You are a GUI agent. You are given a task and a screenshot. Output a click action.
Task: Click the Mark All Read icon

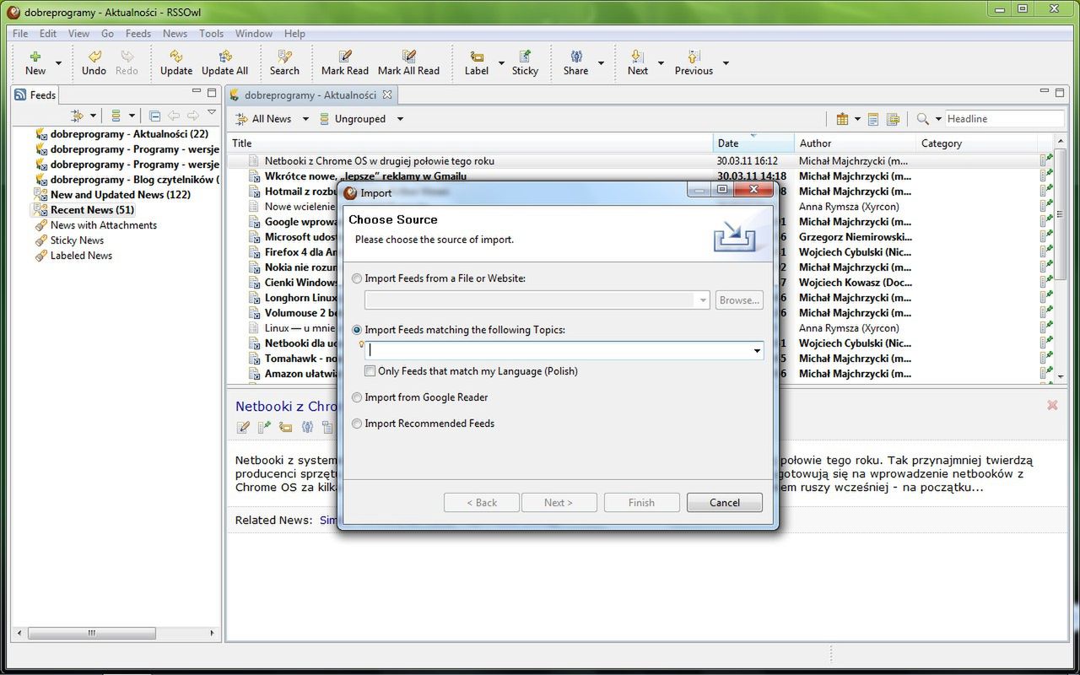(x=408, y=57)
